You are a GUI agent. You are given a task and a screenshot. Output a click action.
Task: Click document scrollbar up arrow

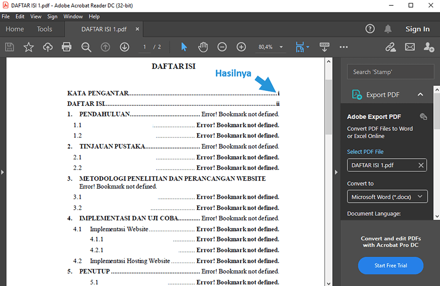pyautogui.click(x=328, y=61)
